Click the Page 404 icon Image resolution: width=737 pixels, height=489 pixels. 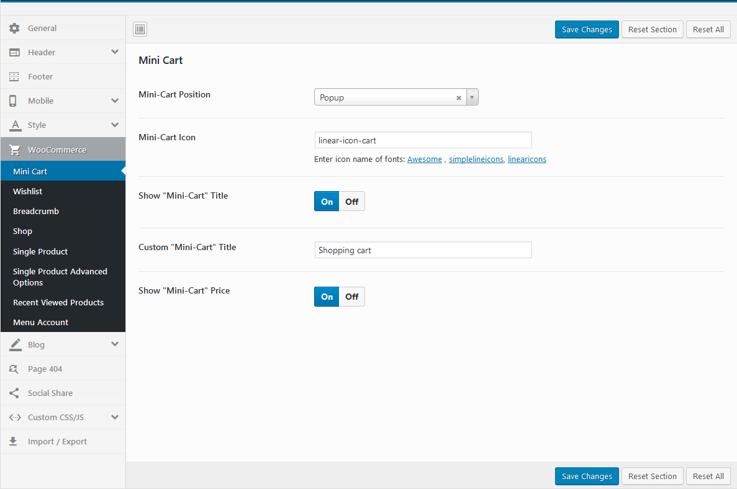[x=14, y=369]
